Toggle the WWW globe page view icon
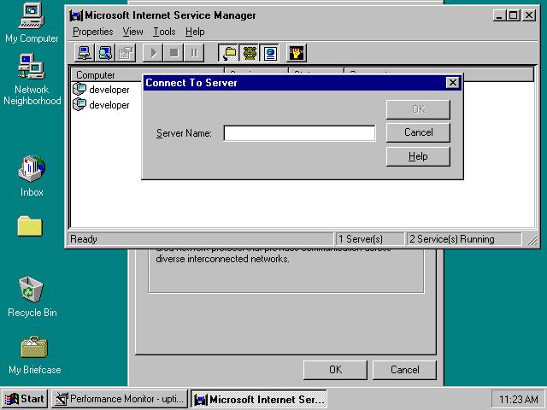The image size is (547, 410). 270,53
